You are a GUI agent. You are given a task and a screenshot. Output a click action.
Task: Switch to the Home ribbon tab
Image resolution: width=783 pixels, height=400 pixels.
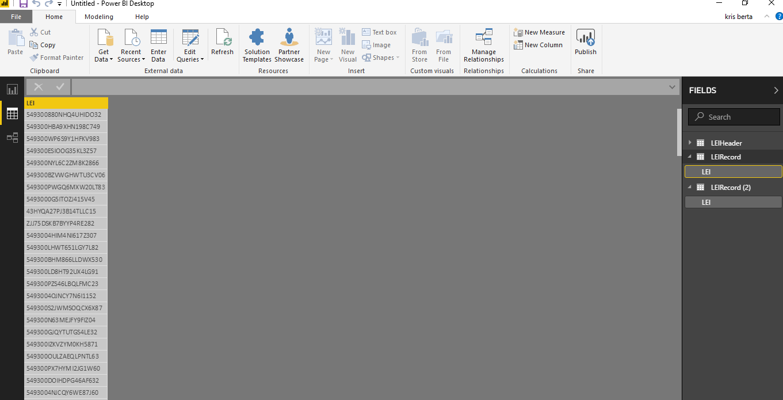click(54, 17)
